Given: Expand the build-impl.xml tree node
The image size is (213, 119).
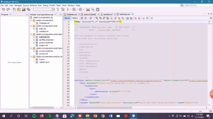Looking at the screenshot, I should point(34,37).
